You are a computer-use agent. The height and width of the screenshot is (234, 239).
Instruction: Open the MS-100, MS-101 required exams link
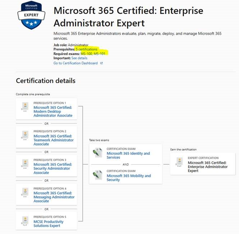coord(93,54)
